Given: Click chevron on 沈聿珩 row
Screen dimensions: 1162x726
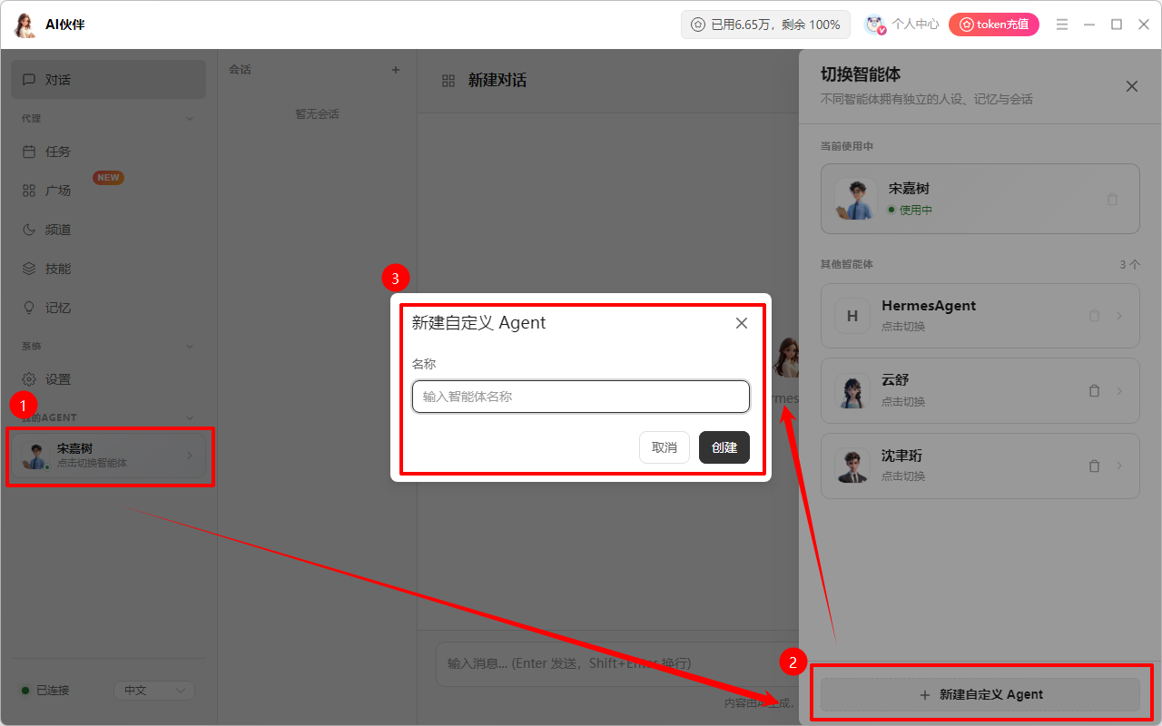Looking at the screenshot, I should click(x=1119, y=466).
